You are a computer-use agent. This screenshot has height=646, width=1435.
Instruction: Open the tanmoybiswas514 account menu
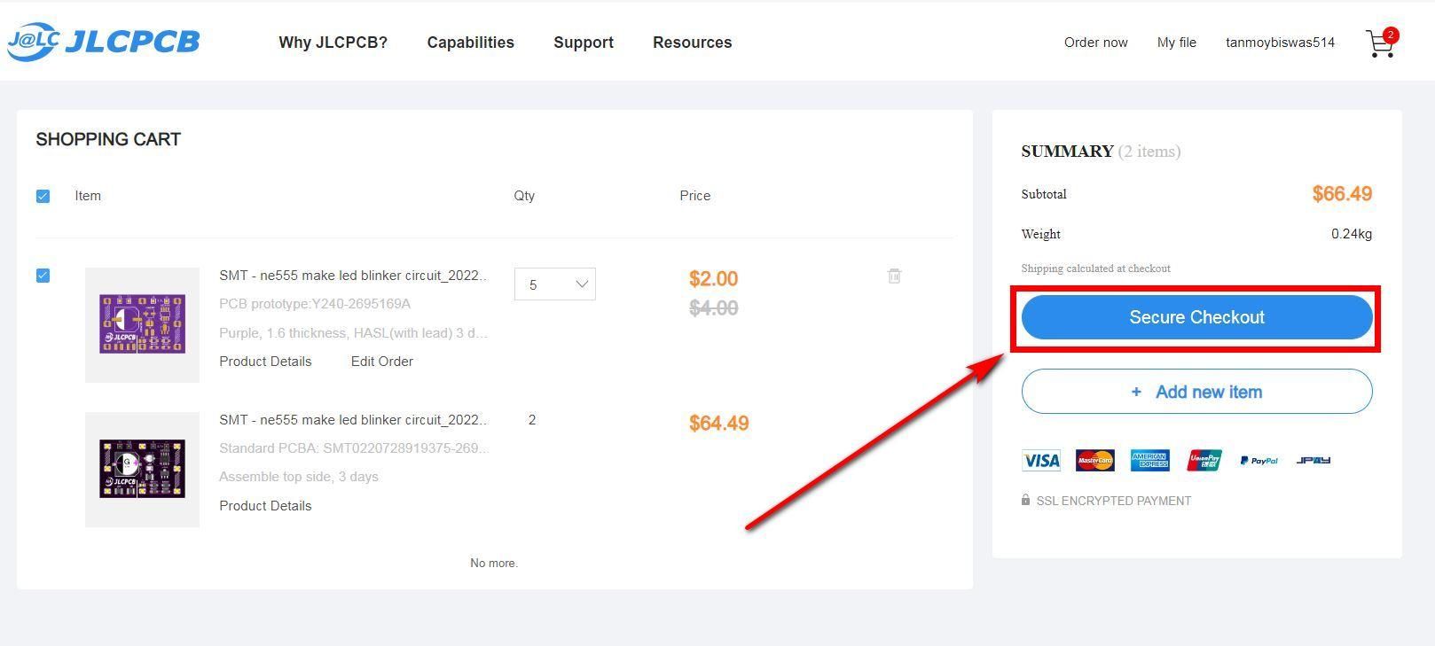pos(1280,43)
